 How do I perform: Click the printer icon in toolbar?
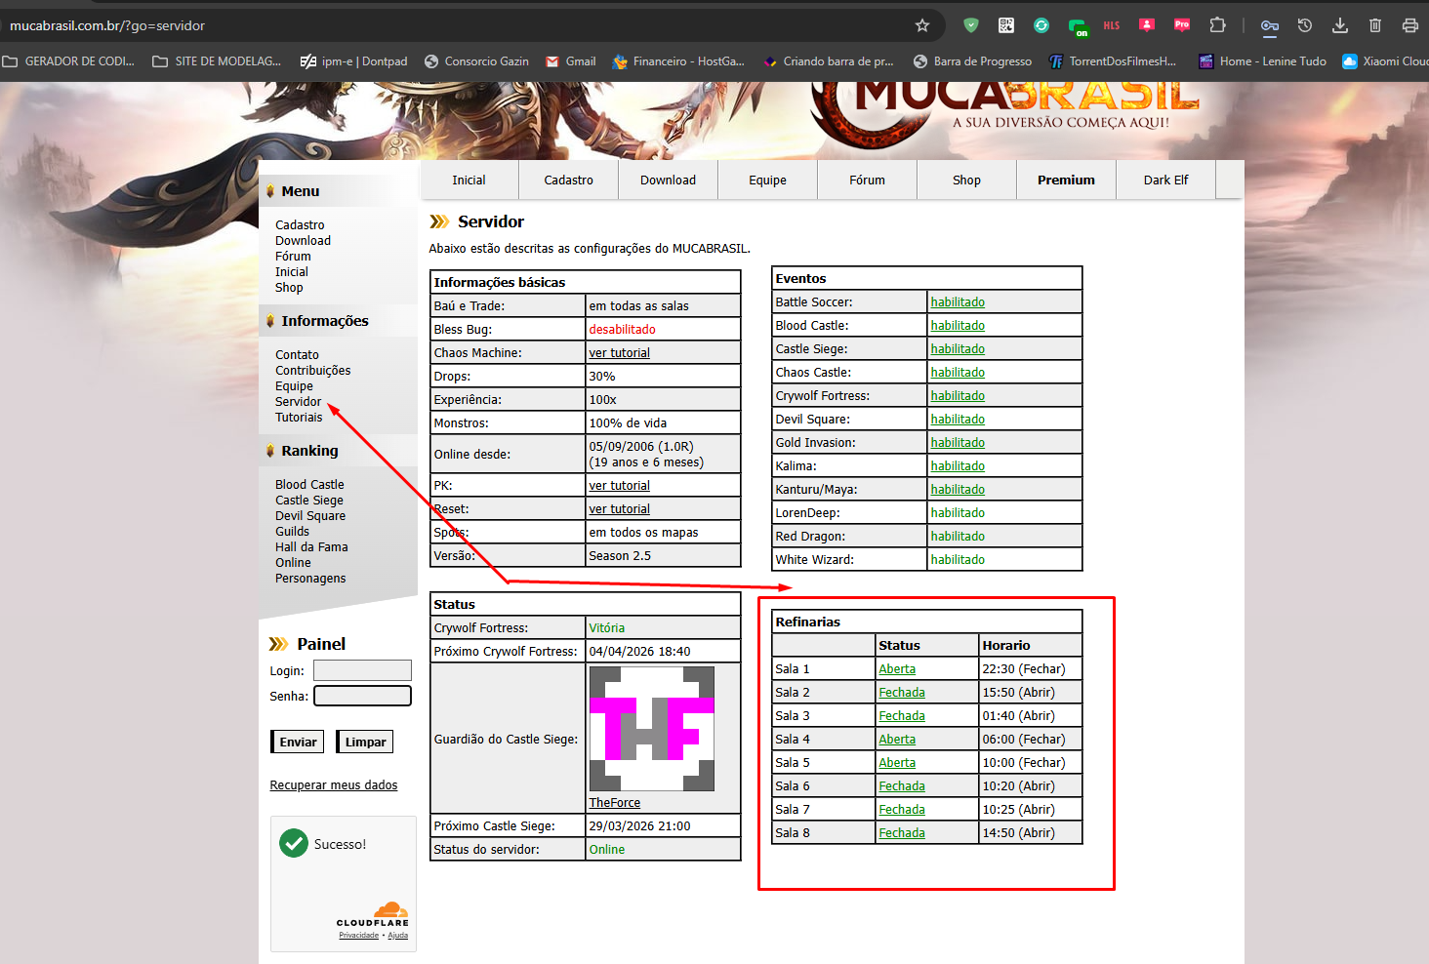click(x=1410, y=25)
